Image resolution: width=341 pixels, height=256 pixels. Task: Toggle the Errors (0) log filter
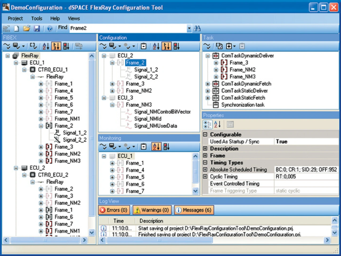[x=114, y=210]
